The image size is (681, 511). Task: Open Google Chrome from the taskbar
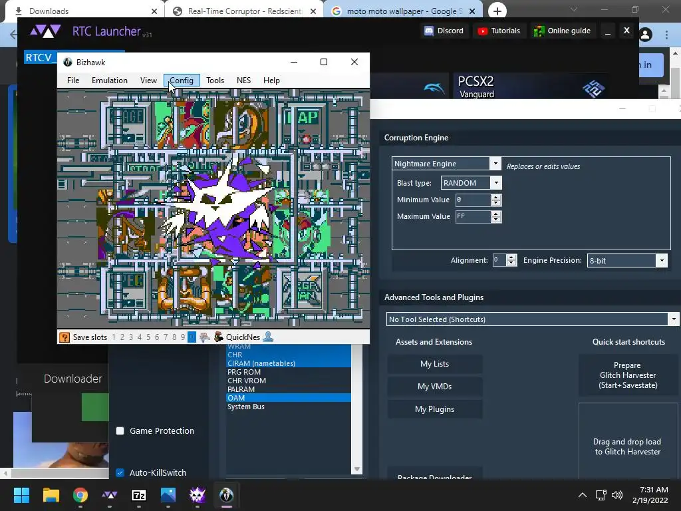tap(80, 495)
